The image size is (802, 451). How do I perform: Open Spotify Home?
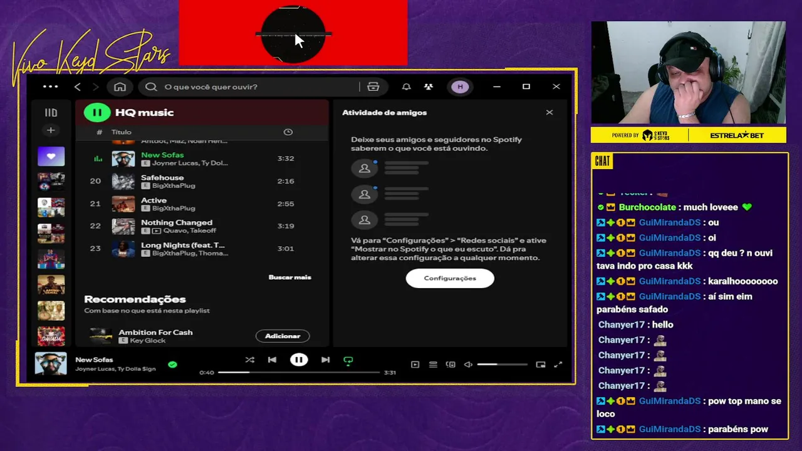pos(120,86)
